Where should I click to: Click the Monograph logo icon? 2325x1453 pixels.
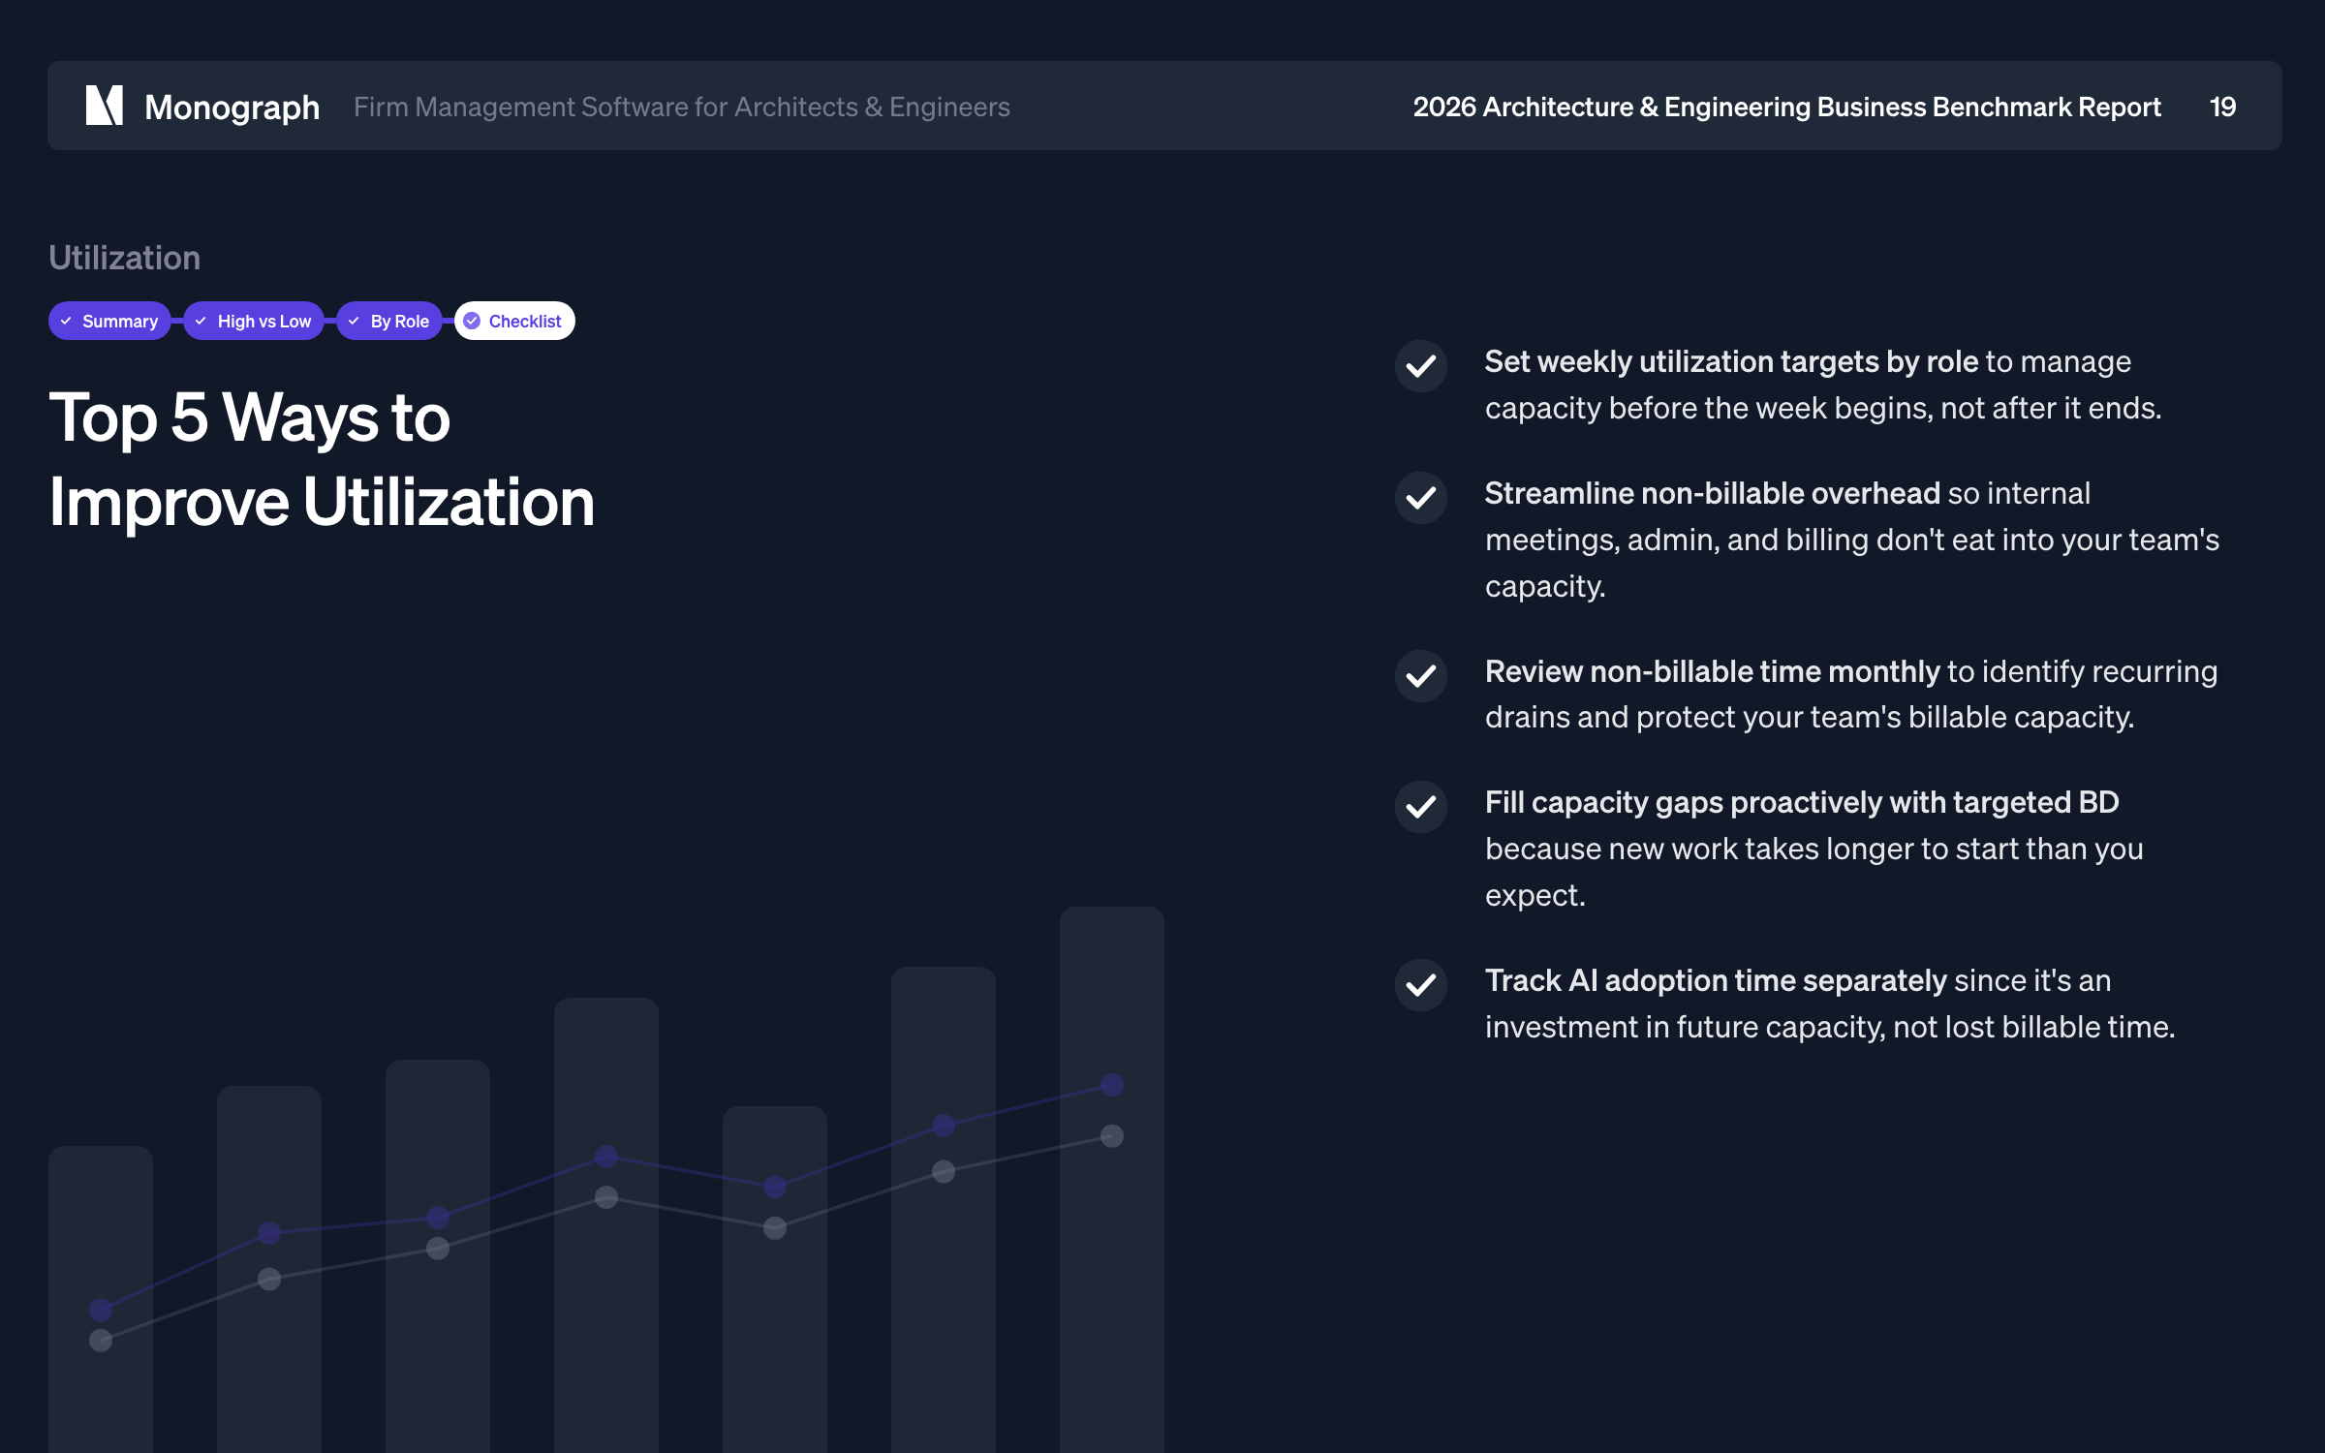click(x=105, y=106)
